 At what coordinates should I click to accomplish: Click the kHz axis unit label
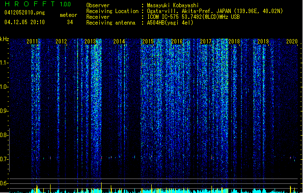click(4, 39)
